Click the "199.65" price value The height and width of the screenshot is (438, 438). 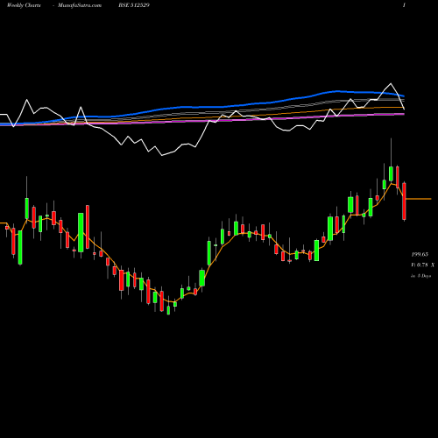pos(420,254)
